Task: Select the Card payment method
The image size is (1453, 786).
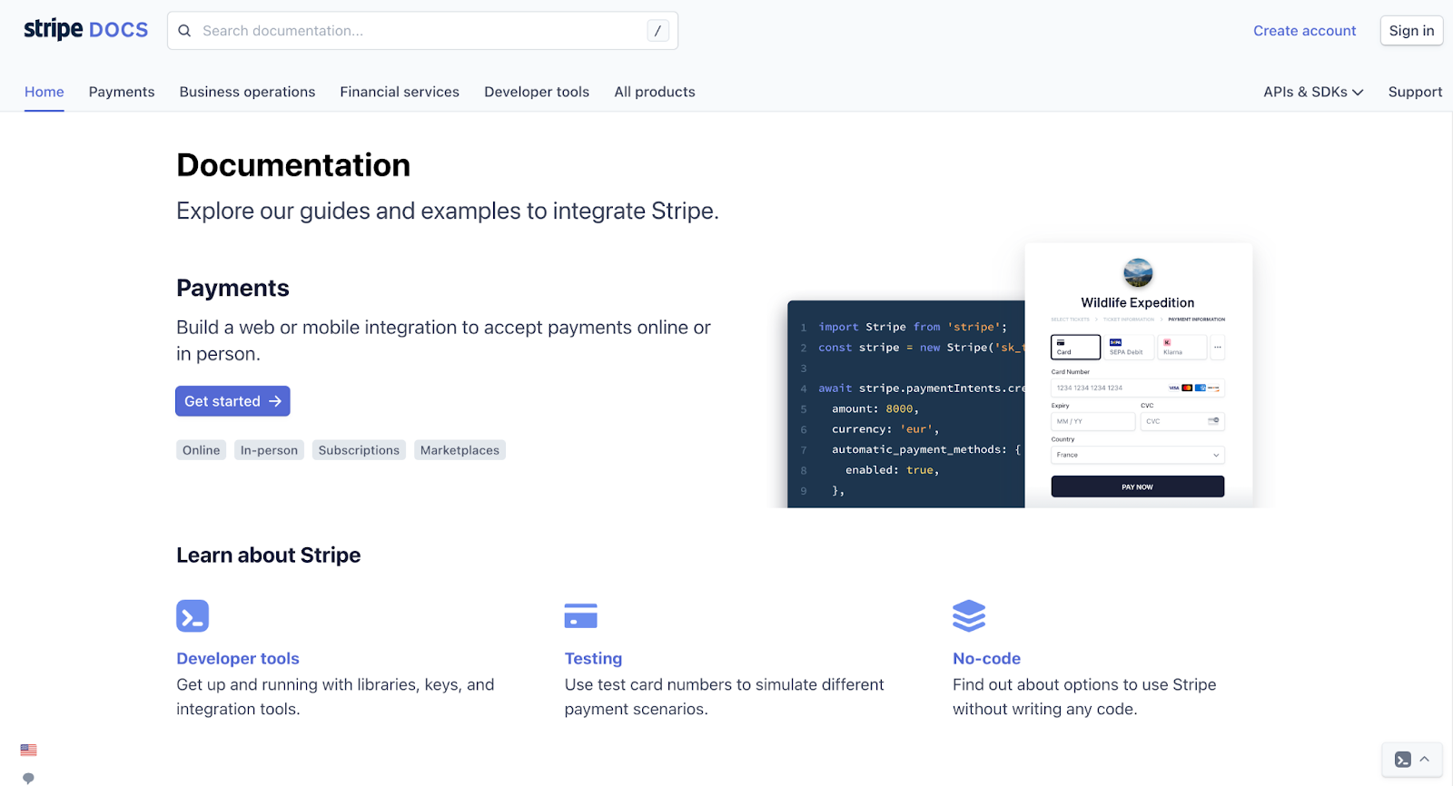Action: click(1075, 348)
